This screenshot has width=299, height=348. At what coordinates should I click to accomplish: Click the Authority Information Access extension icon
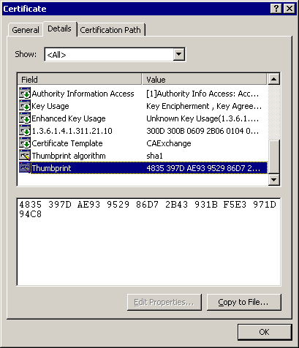[x=25, y=94]
